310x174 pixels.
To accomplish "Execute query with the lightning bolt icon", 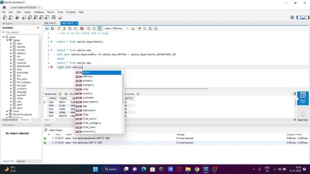I will (x=59, y=29).
